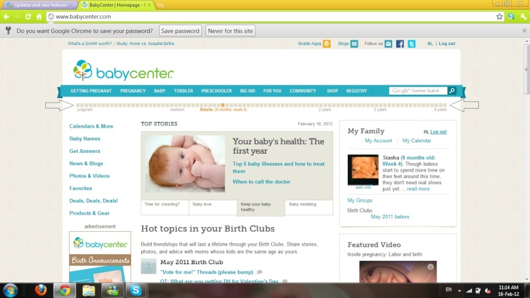Launch Firefox from the taskbar
The image size is (530, 298).
(41, 290)
